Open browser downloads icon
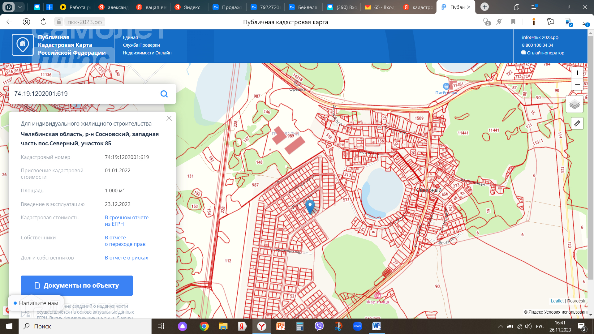 (585, 22)
